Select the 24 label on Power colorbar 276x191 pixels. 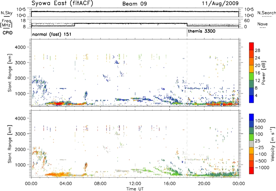pyautogui.click(x=257, y=58)
